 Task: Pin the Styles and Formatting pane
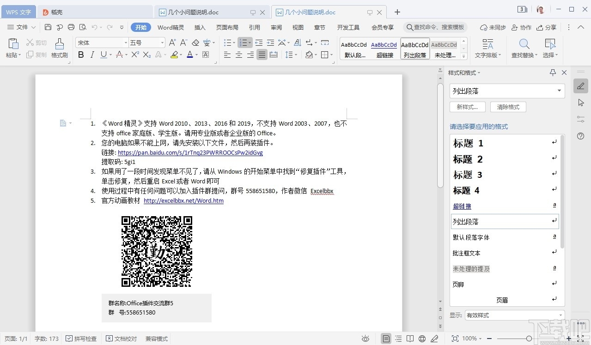[x=553, y=73]
